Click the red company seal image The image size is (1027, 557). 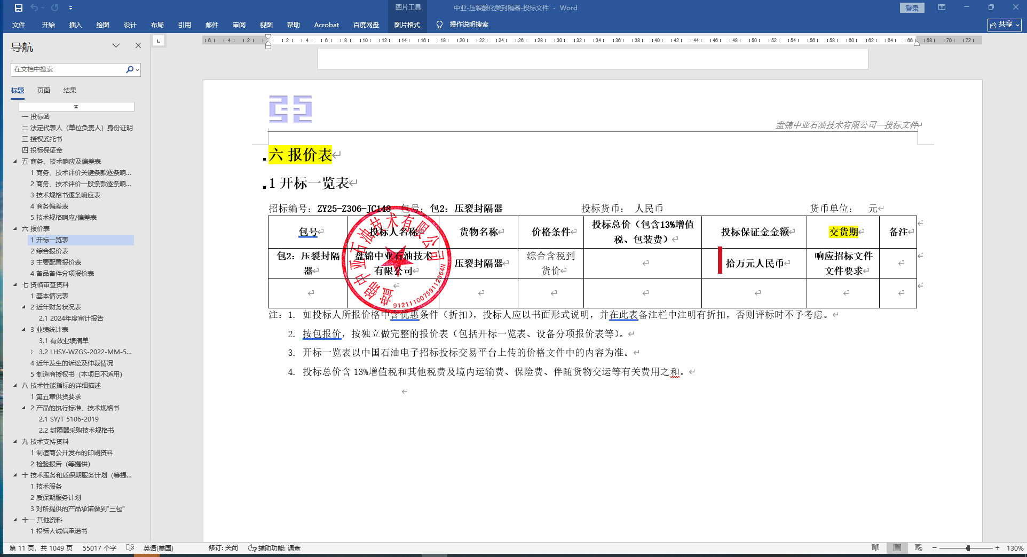click(x=397, y=259)
